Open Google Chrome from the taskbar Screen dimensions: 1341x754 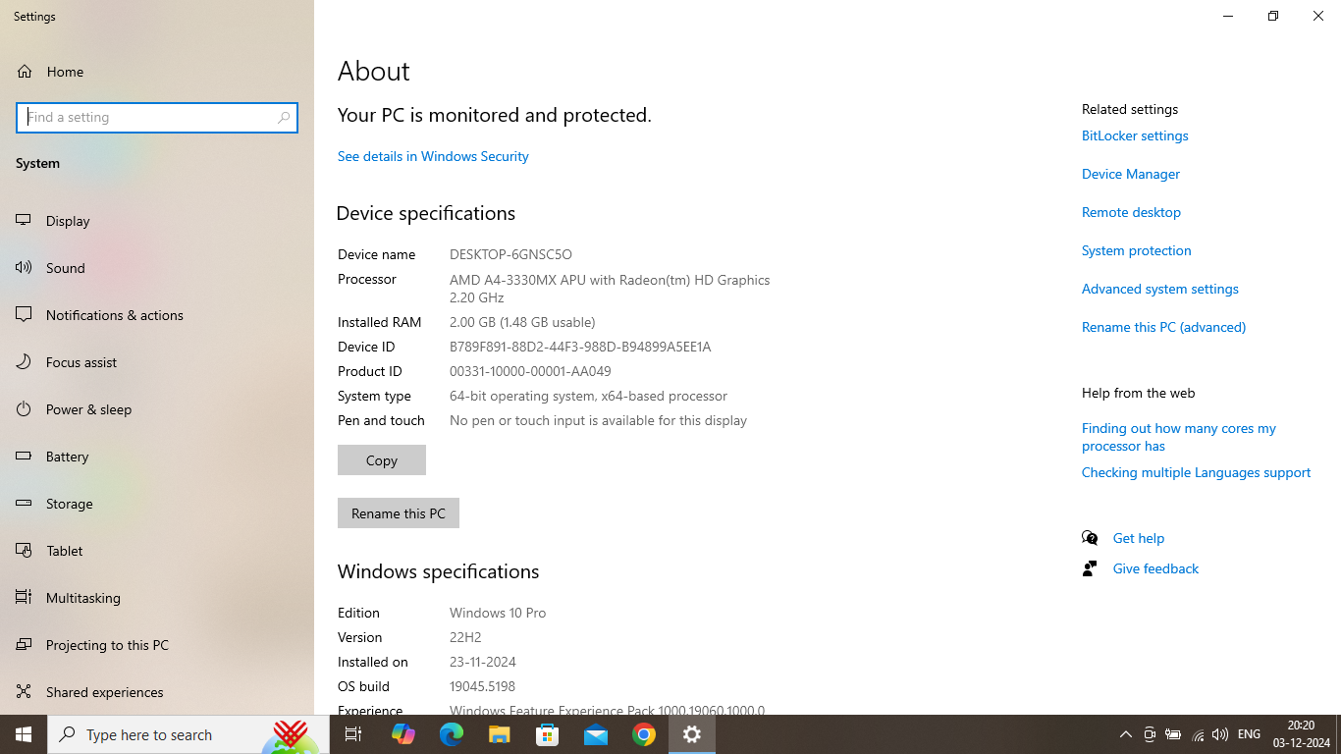tap(644, 734)
